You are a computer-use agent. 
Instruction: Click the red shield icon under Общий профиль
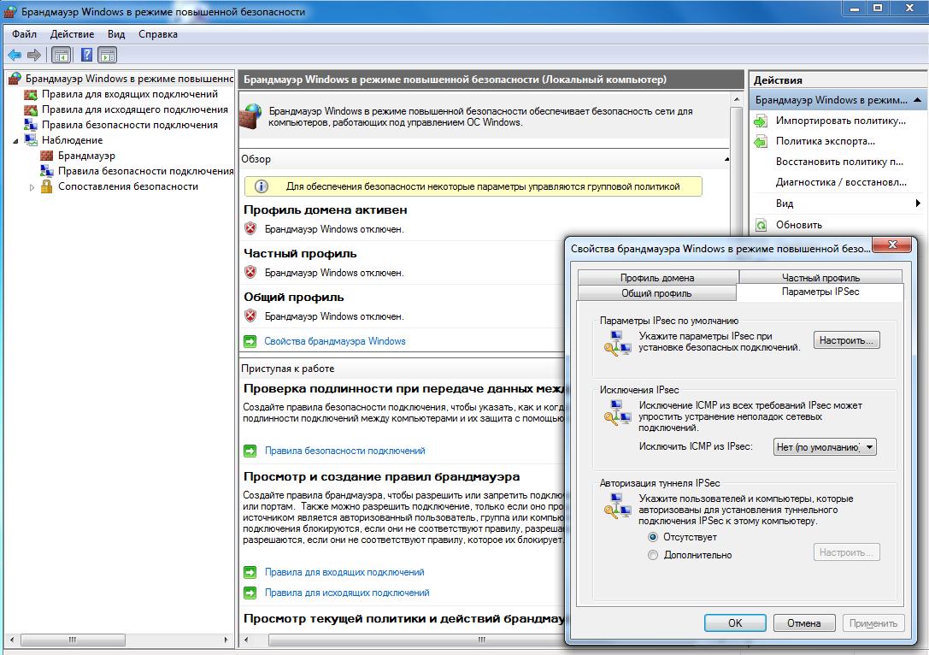tap(250, 316)
